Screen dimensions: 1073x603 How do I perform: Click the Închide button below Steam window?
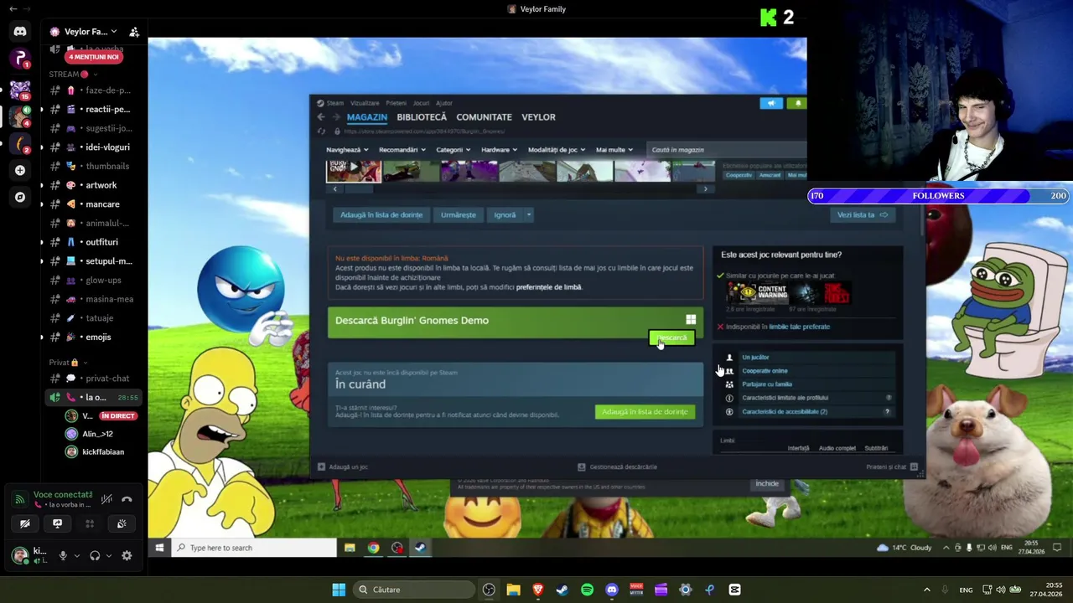[767, 484]
